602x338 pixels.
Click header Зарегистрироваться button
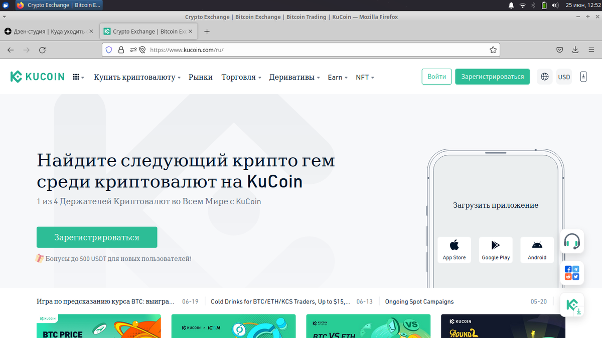point(492,77)
